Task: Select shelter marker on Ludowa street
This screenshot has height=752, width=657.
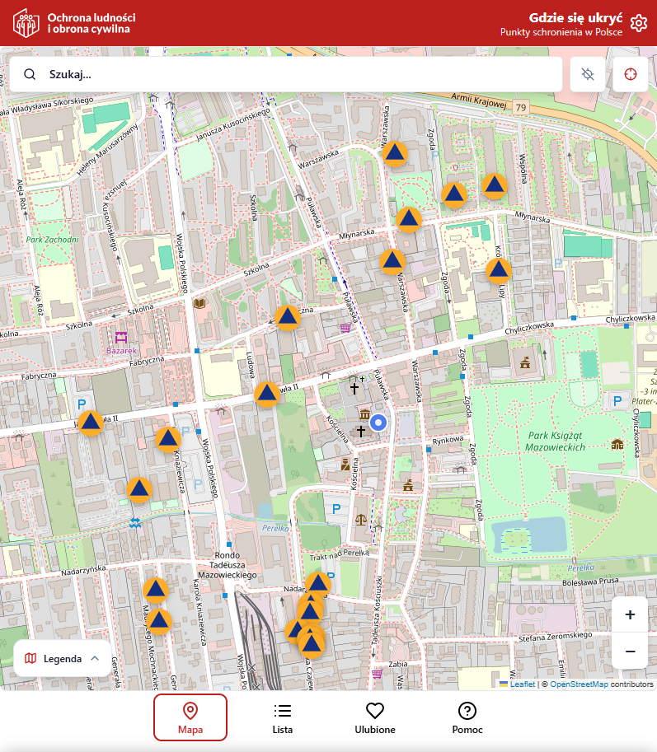Action: click(266, 395)
